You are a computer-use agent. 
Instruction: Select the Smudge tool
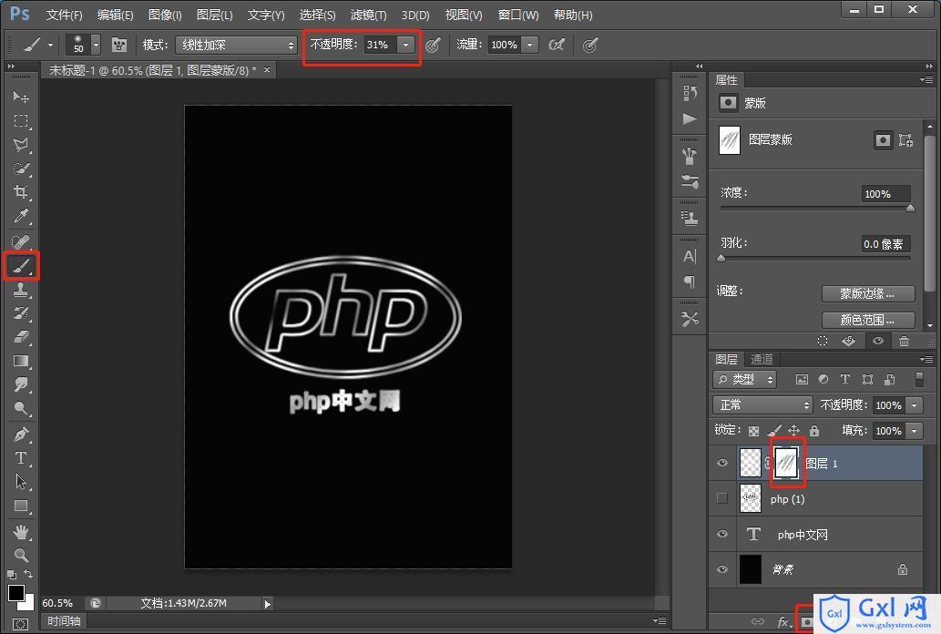[21, 384]
